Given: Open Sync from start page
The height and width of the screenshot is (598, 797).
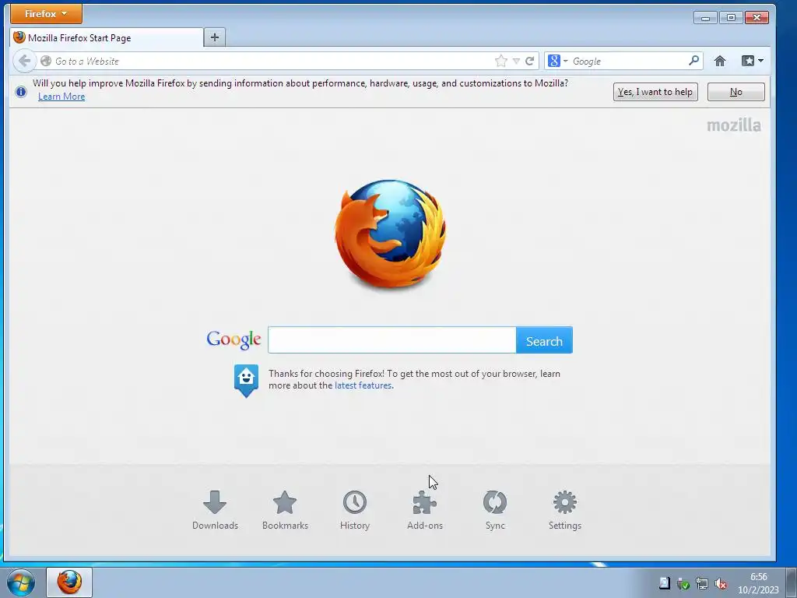Looking at the screenshot, I should click(495, 511).
